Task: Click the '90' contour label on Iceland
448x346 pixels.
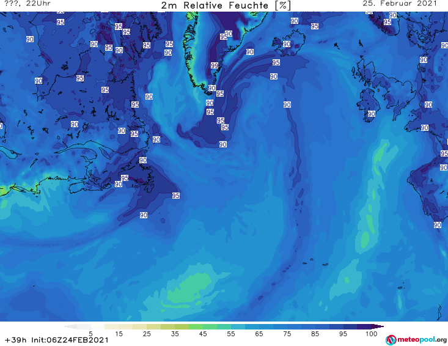Action: 287,44
